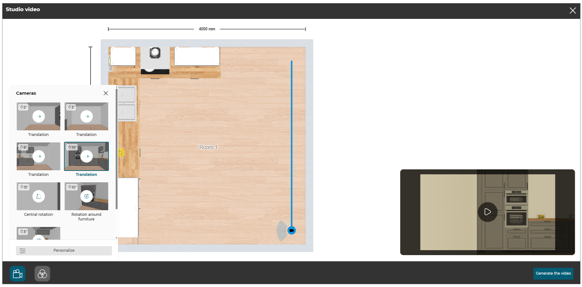
Task: Click the camera field-of-view cone
Action: pyautogui.click(x=281, y=231)
